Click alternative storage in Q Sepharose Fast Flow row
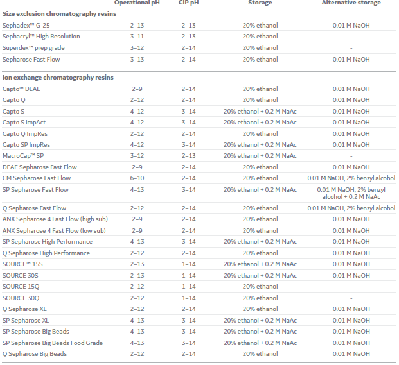Screen dimensions: 399x365 click(351, 208)
